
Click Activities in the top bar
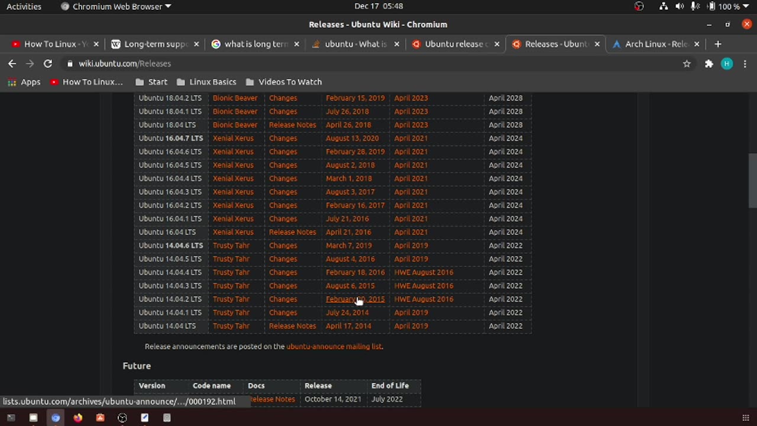pyautogui.click(x=24, y=7)
